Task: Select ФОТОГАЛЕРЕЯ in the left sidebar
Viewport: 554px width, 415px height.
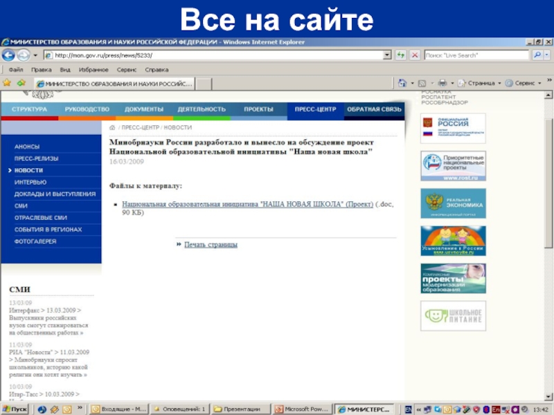Action: (35, 241)
